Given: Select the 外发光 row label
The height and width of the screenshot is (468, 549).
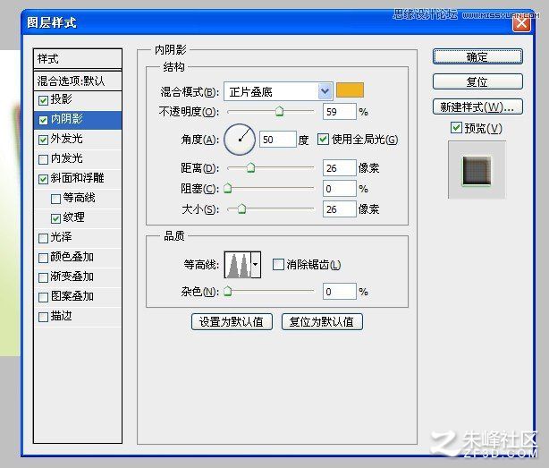Looking at the screenshot, I should 66,139.
